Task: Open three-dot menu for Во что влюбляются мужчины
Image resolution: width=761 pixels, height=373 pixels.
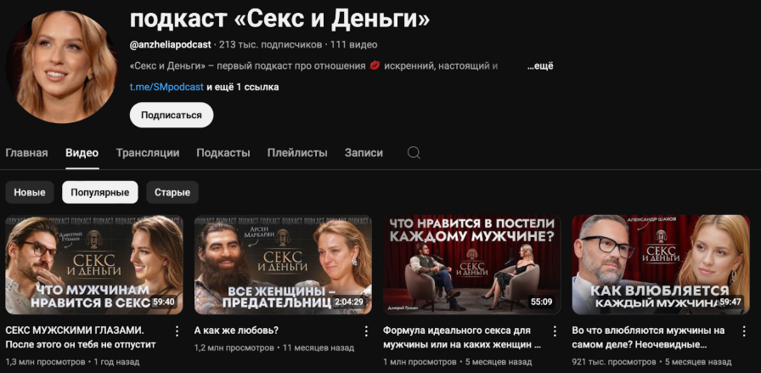Action: (743, 331)
